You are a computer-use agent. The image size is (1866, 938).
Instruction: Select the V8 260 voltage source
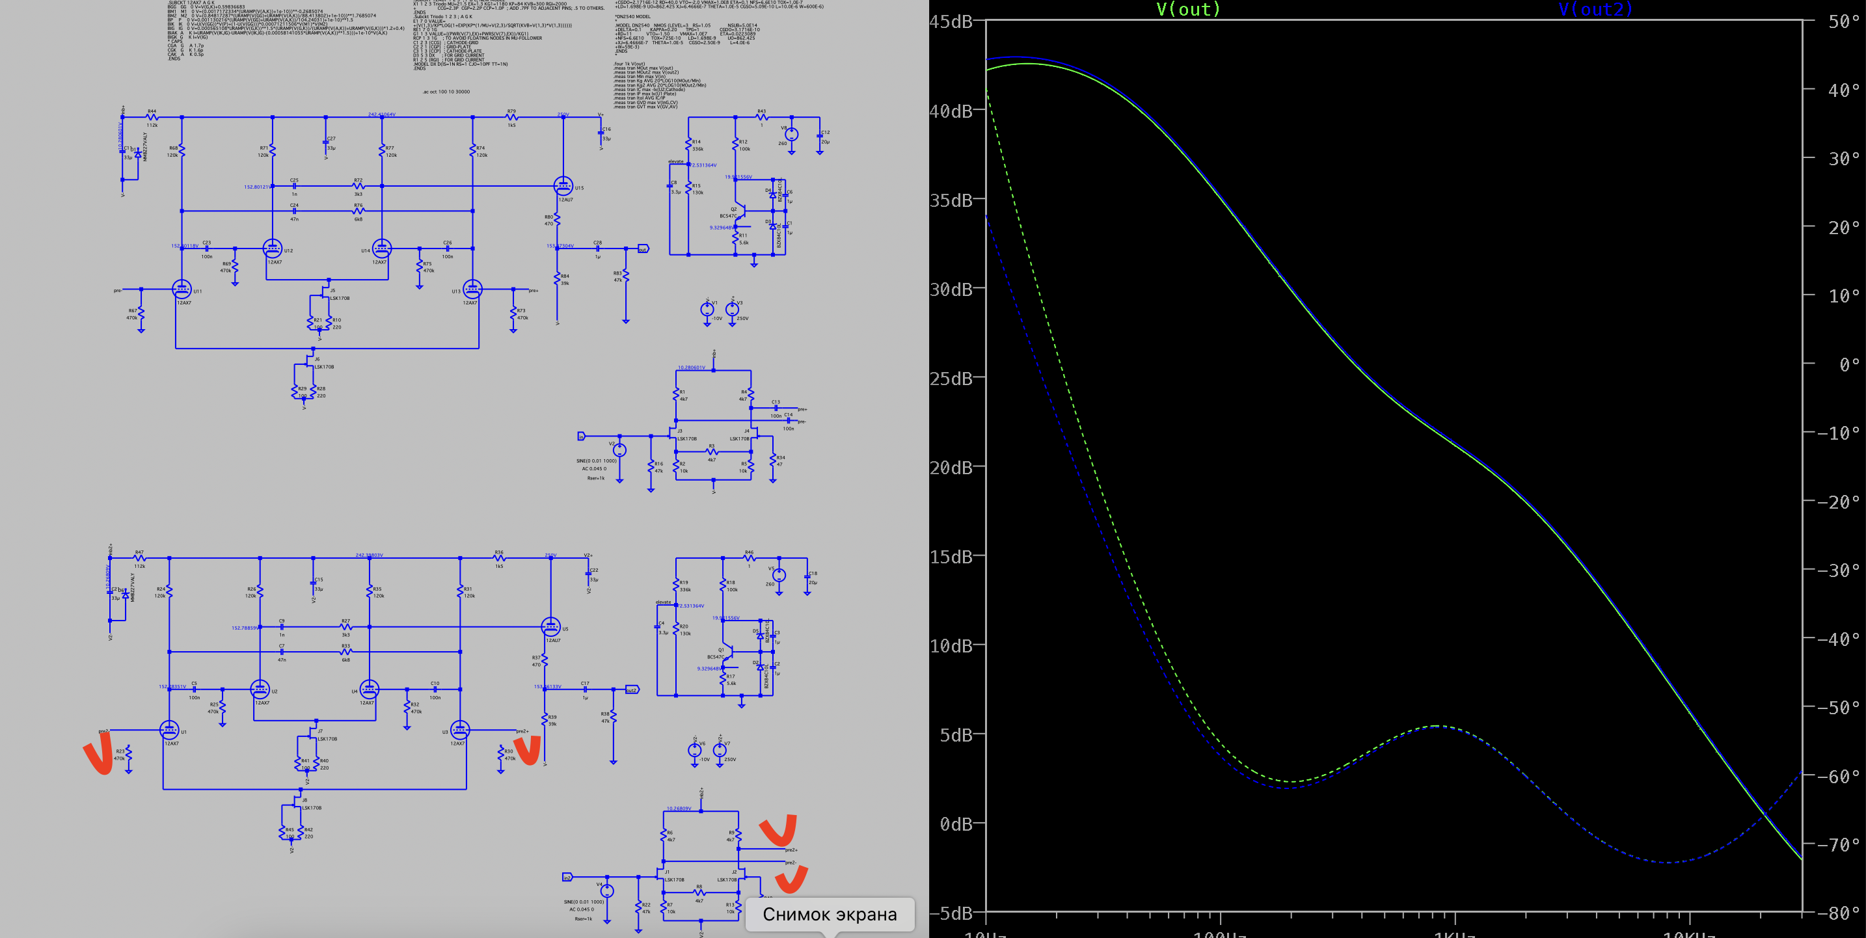click(791, 135)
